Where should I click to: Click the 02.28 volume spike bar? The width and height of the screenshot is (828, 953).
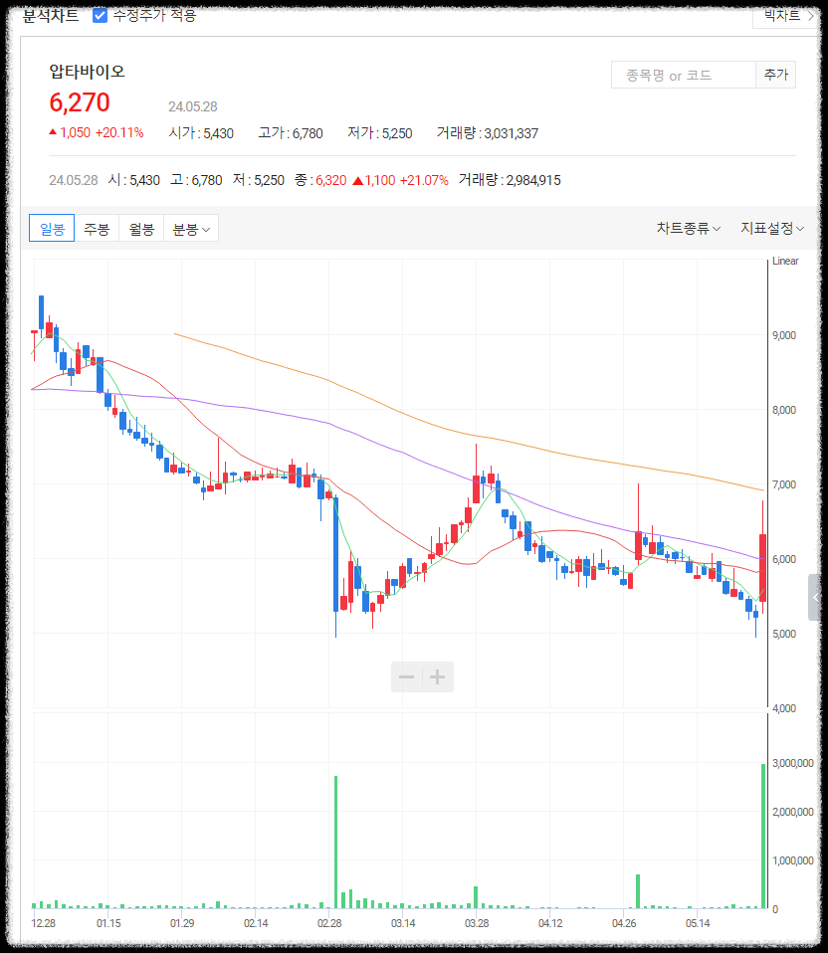click(x=335, y=842)
